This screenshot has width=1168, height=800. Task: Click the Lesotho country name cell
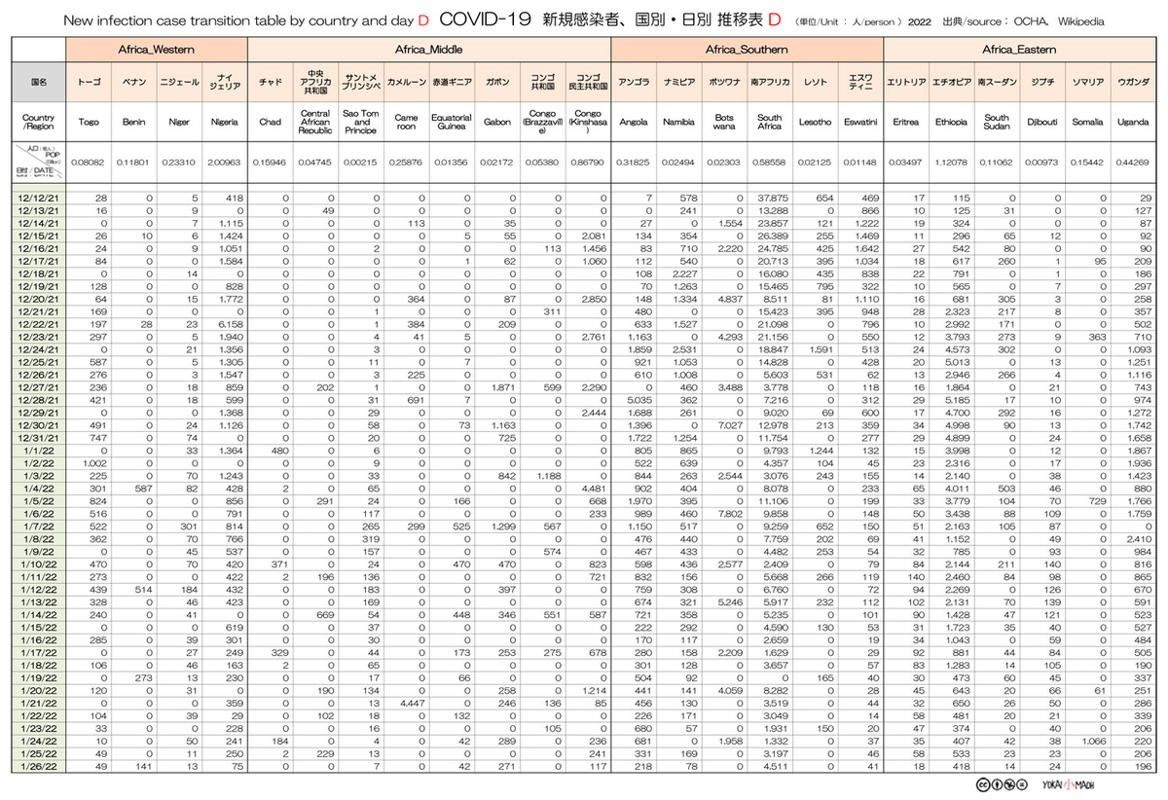[815, 122]
